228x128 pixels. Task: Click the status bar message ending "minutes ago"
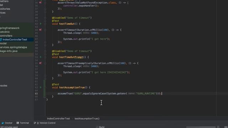point(9,127)
